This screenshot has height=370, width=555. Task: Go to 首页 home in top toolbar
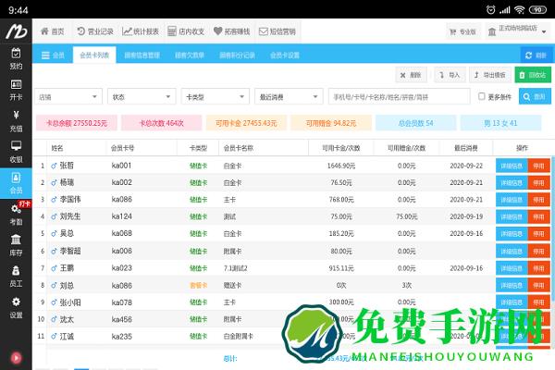(x=53, y=31)
